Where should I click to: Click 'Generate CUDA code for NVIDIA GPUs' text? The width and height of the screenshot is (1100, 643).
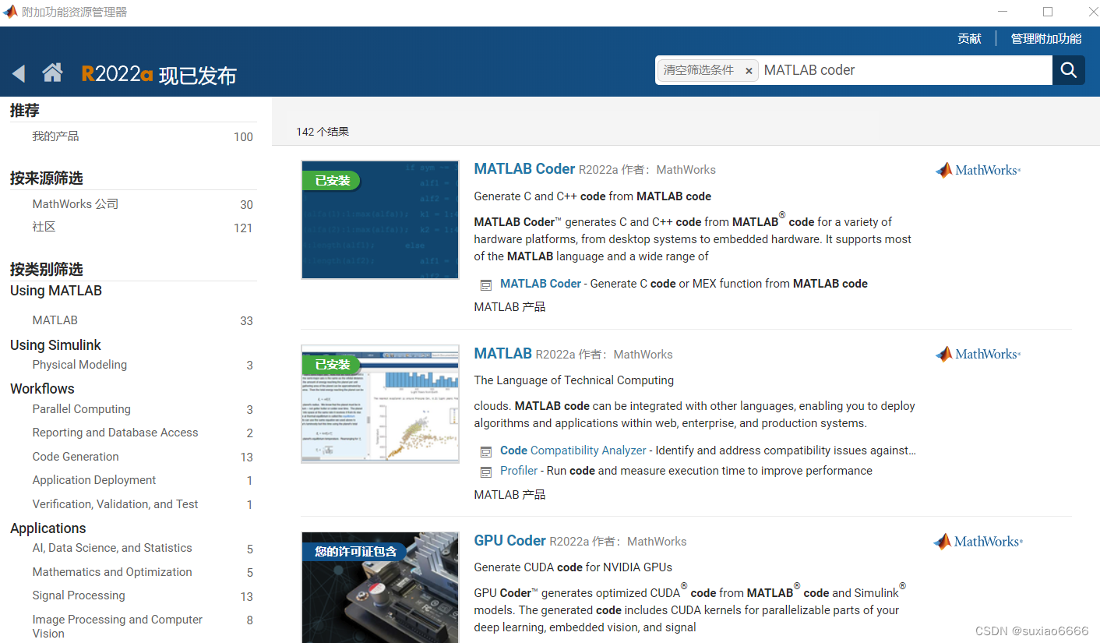point(573,567)
